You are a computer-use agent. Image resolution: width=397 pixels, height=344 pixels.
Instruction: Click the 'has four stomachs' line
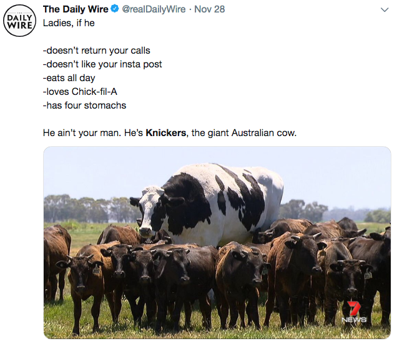pyautogui.click(x=84, y=106)
